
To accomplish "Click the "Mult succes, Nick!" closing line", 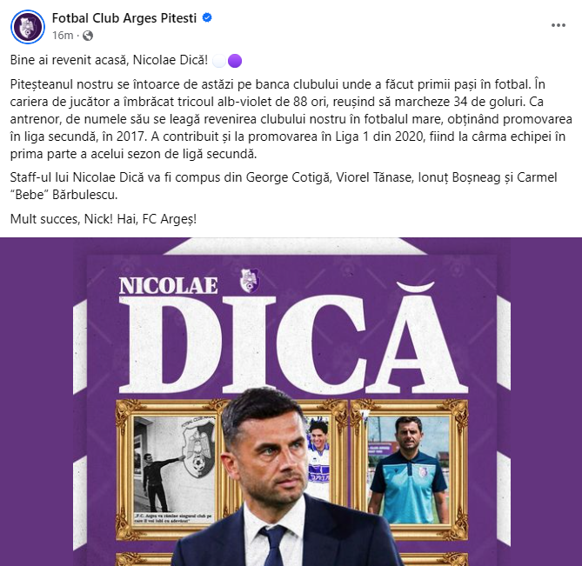I will tap(104, 219).
